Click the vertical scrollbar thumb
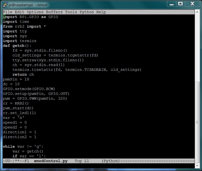Image resolution: width=202 pixels, height=171 pixels. point(197,122)
